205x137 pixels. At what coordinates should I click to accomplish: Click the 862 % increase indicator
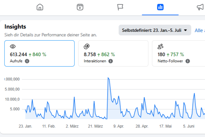tap(106, 55)
